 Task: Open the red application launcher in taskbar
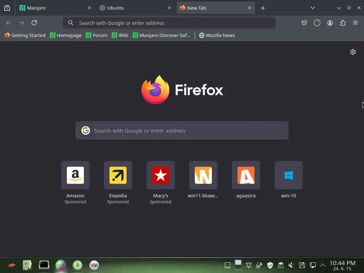click(x=12, y=265)
